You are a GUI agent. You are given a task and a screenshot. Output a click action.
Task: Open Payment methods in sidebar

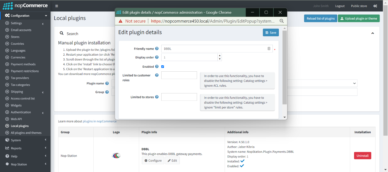[x=23, y=64]
